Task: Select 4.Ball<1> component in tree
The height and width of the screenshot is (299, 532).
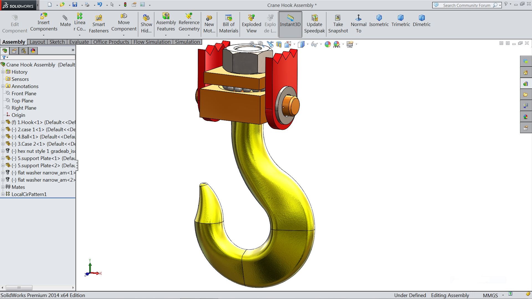Action: point(40,137)
